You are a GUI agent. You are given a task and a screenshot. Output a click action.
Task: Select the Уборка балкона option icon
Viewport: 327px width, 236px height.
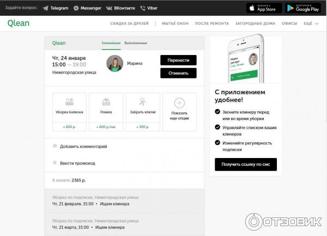[x=69, y=102]
